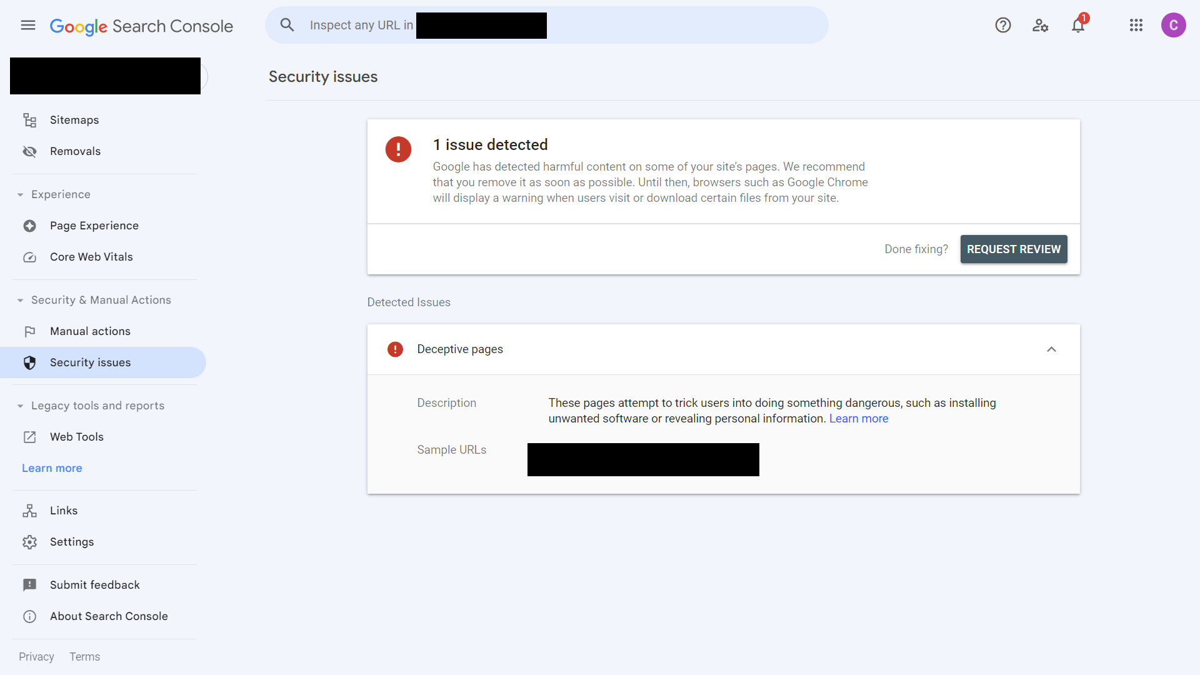The image size is (1200, 675).
Task: Click the search magnifier icon
Action: coord(287,25)
